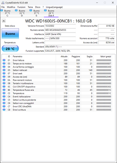
Task: Select drive D: tab at 33 °C
Action: point(22,13)
